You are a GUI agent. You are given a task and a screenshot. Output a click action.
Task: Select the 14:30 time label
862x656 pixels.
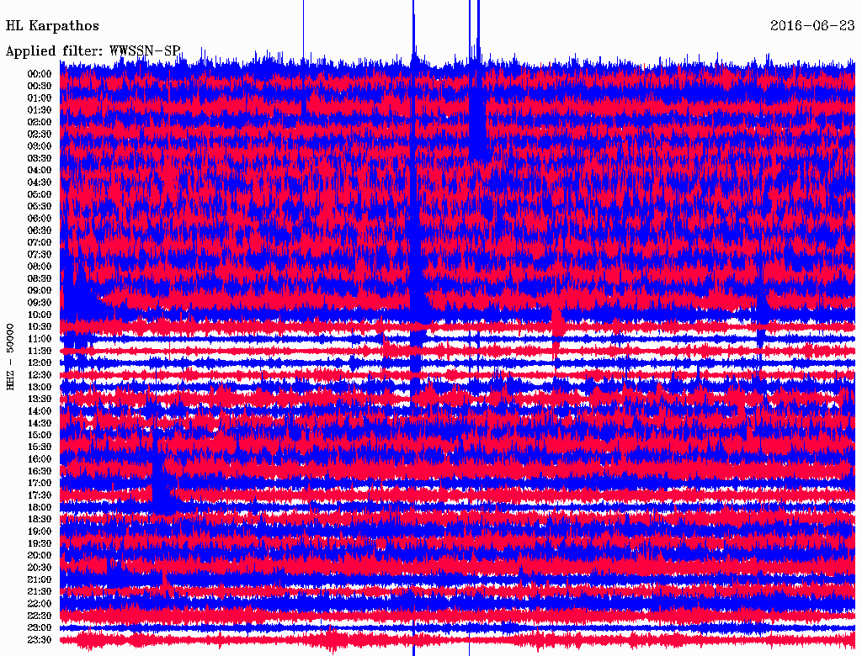click(x=40, y=423)
